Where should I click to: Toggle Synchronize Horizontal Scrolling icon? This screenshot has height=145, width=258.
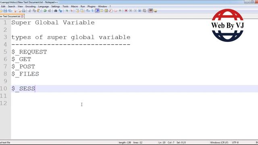pos(82,11)
